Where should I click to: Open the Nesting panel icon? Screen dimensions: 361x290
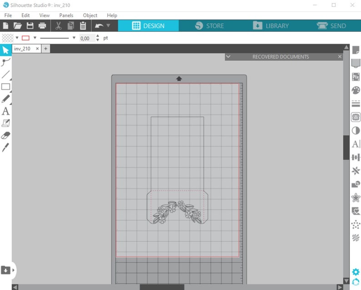(x=356, y=211)
